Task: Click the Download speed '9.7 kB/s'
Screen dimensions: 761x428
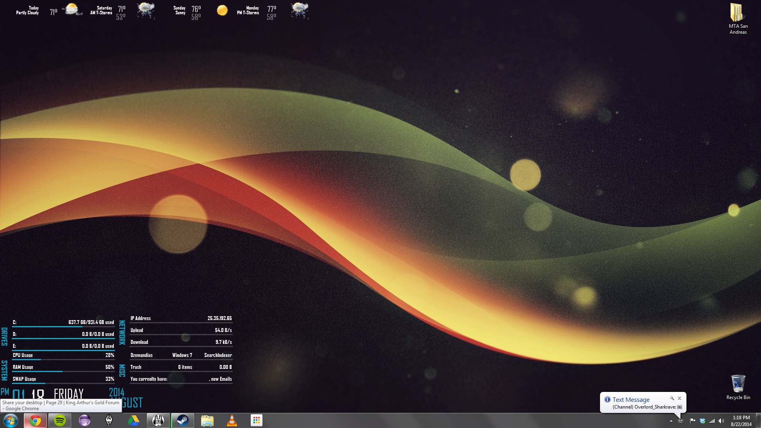Action: pyautogui.click(x=224, y=342)
